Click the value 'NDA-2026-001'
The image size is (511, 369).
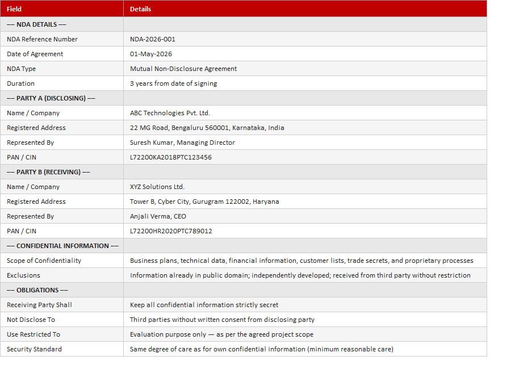pyautogui.click(x=153, y=39)
